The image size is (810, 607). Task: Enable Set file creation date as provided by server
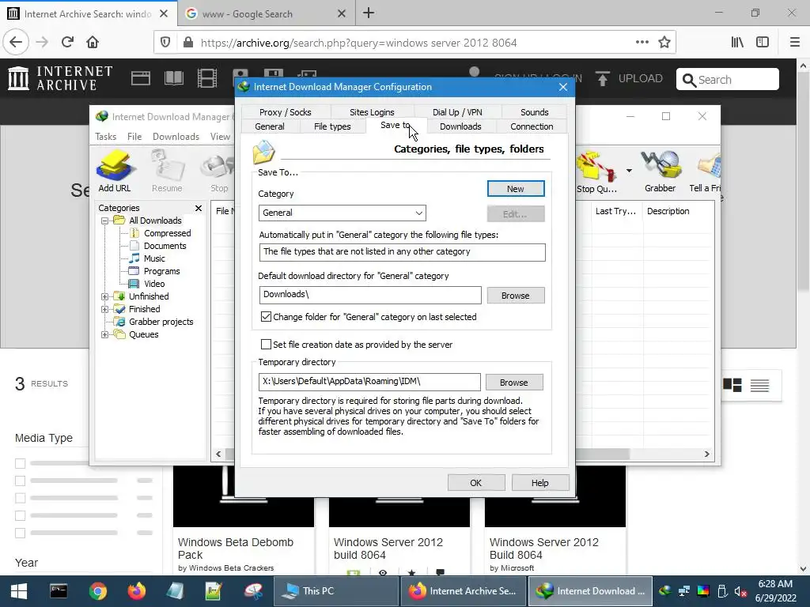click(x=266, y=345)
